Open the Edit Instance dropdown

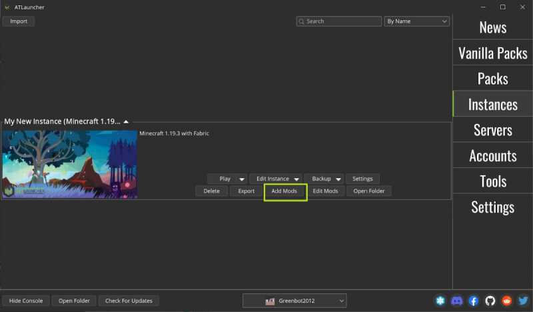274,179
